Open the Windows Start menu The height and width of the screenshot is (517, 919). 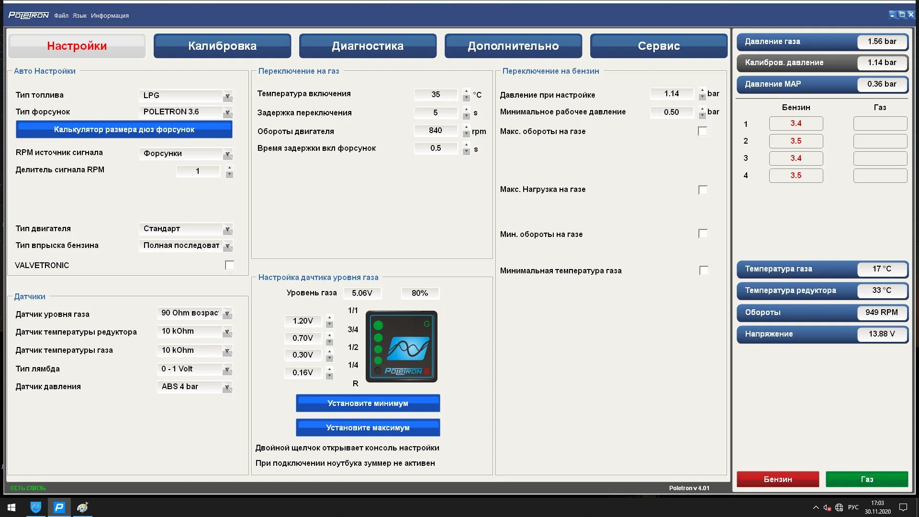point(11,507)
